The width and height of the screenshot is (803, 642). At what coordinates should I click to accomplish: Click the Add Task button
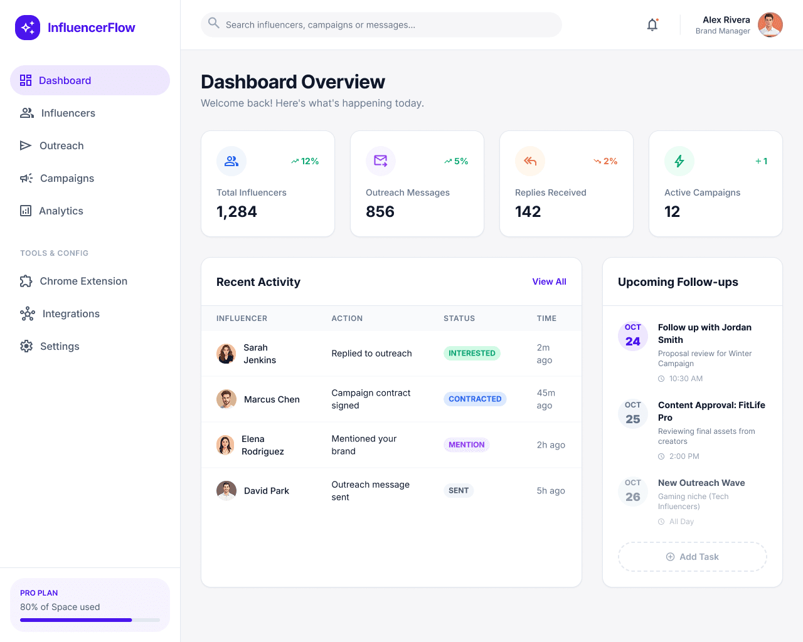coord(692,557)
